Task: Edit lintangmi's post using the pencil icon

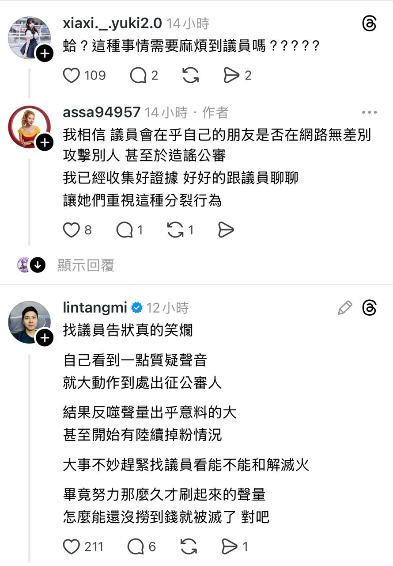Action: coord(345,307)
